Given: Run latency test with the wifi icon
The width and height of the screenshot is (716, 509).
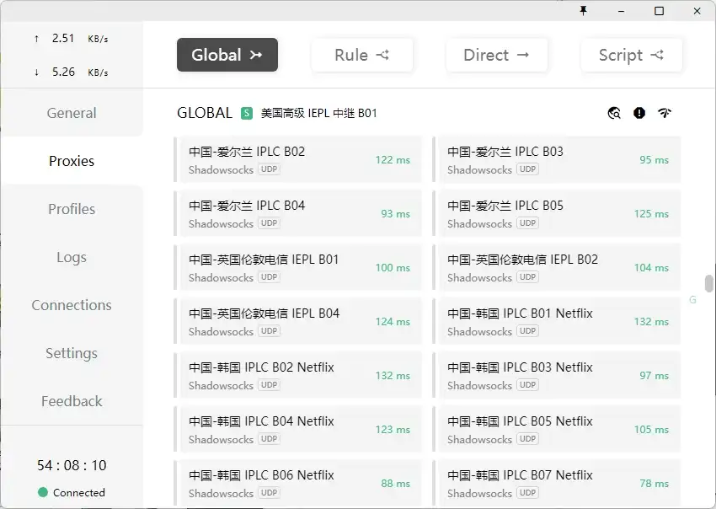Looking at the screenshot, I should 665,113.
